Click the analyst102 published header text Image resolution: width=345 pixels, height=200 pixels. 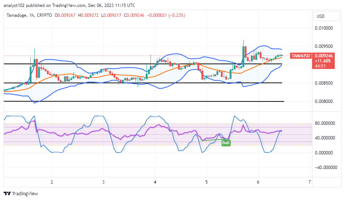coord(69,5)
